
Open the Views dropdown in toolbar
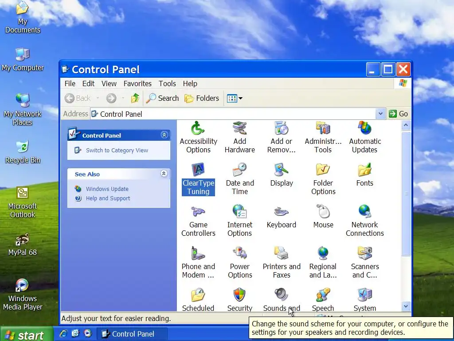coord(235,98)
